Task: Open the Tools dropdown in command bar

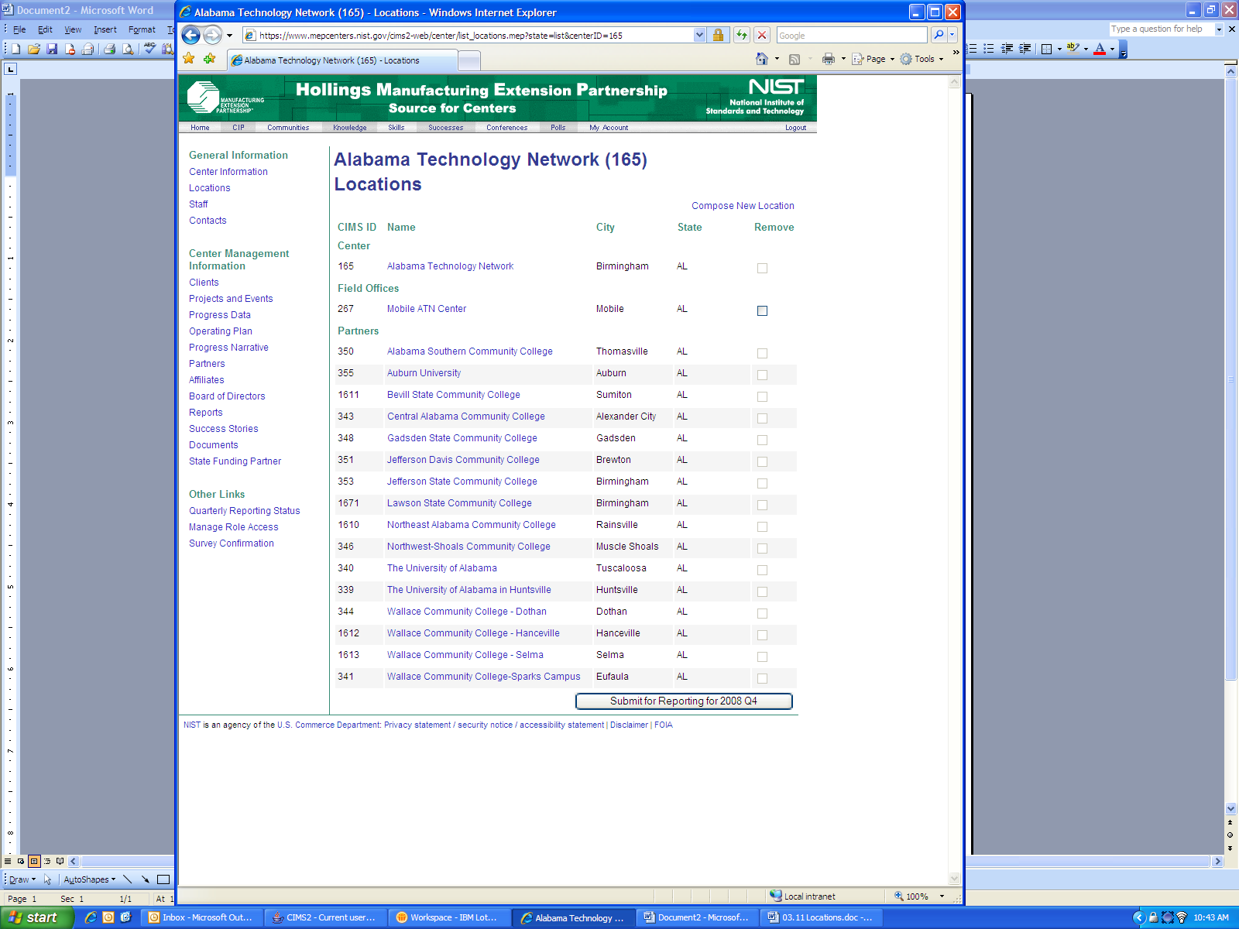Action: coord(923,59)
